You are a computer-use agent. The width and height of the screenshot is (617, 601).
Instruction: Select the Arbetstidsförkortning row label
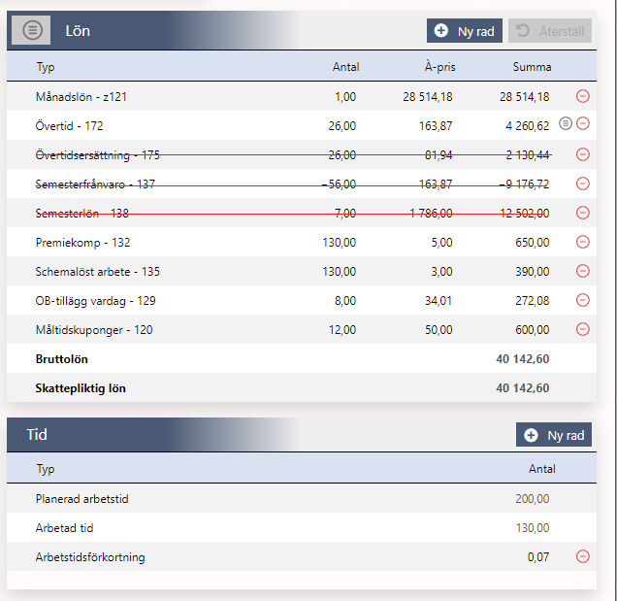(90, 557)
